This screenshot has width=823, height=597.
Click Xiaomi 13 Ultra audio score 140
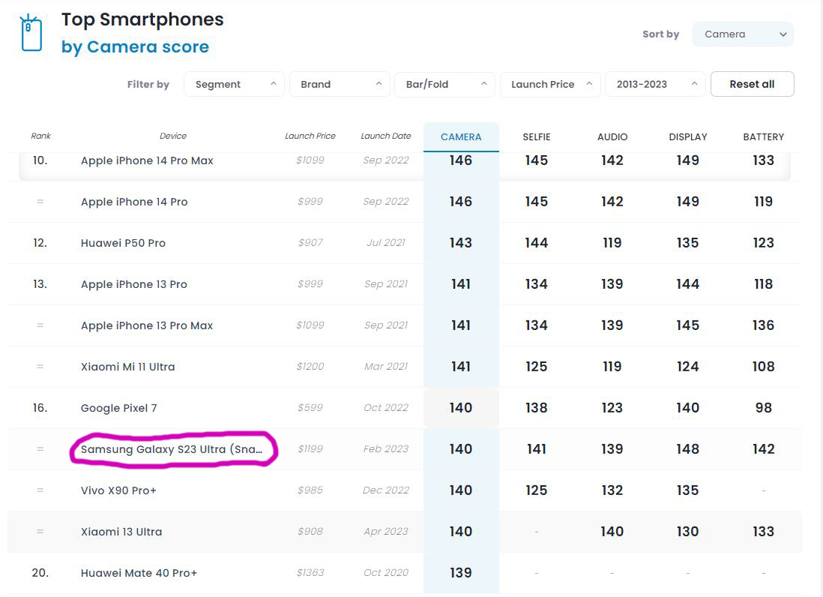tap(612, 532)
